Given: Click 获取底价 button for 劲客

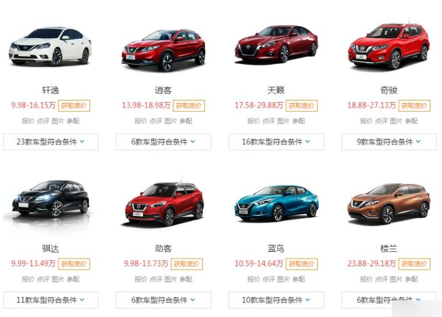Looking at the screenshot, I should click(x=187, y=264).
